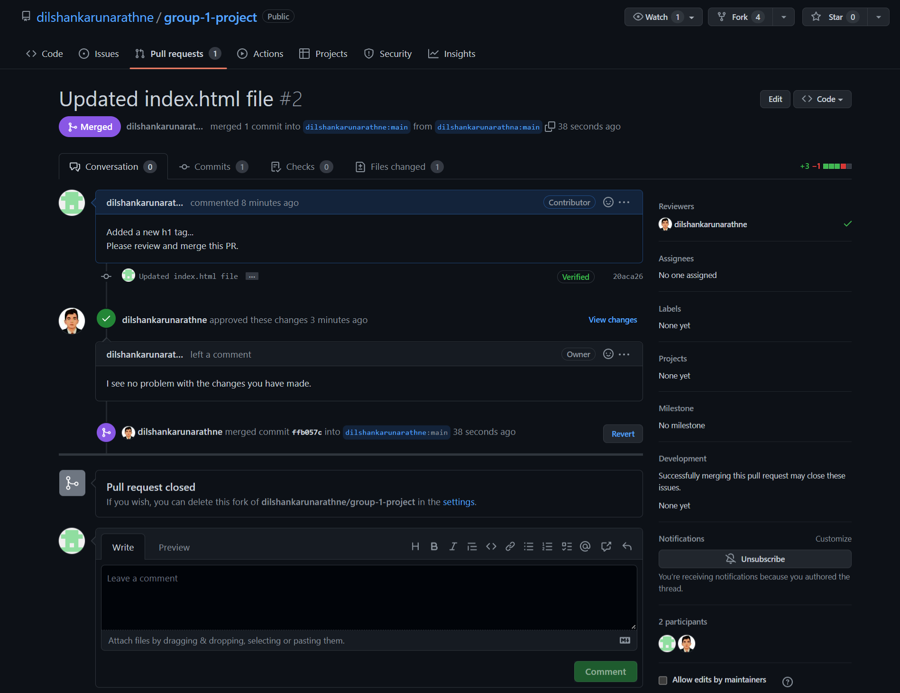Click the Edit title button

(x=775, y=99)
